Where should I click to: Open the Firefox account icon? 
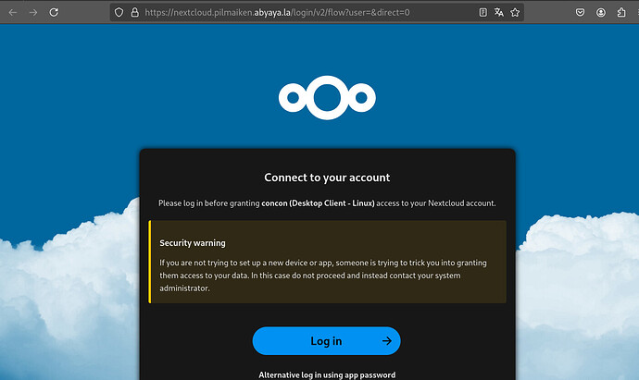pos(601,13)
